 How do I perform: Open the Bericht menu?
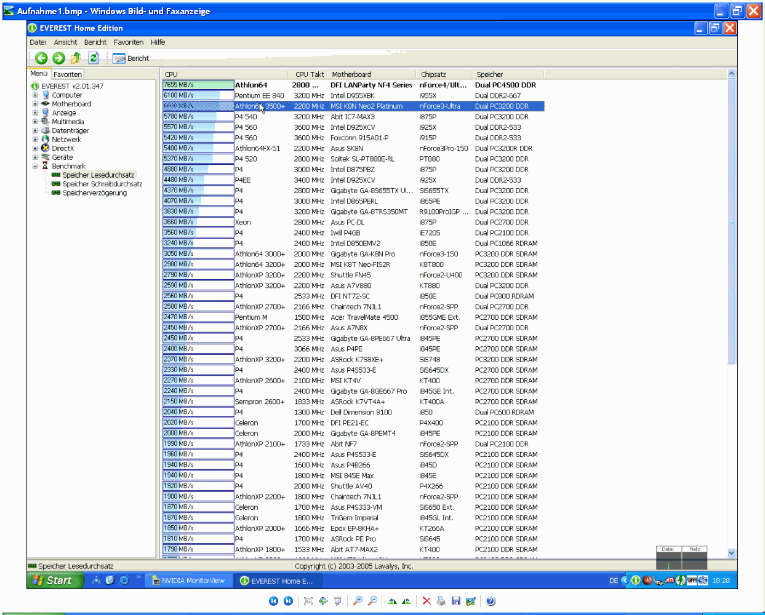coord(95,42)
